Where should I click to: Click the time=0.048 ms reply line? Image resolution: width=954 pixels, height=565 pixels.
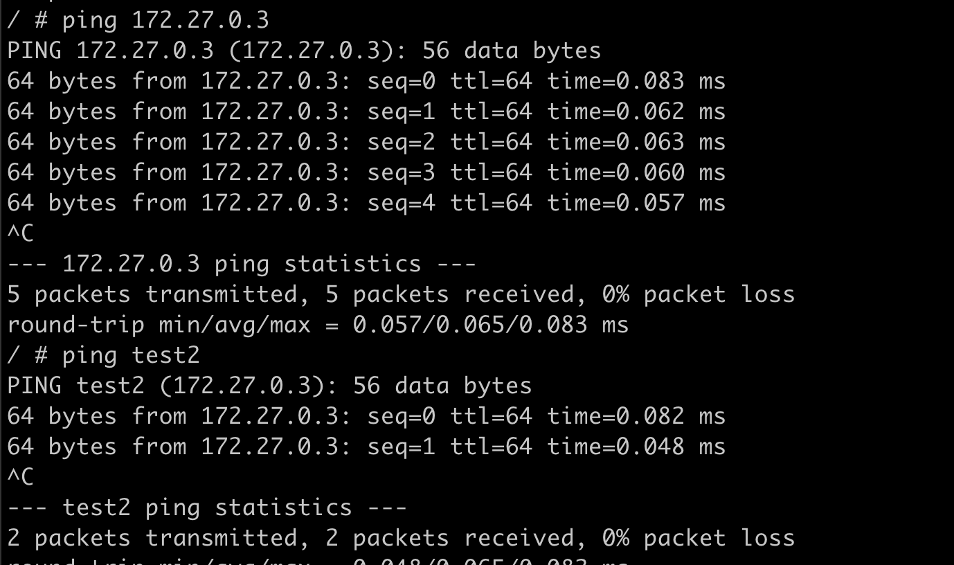(x=366, y=447)
